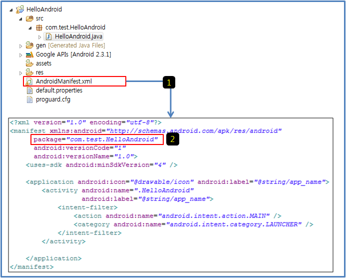The image size is (346, 278).
Task: Click the android:versionName="1.0" line
Action: click(85, 156)
